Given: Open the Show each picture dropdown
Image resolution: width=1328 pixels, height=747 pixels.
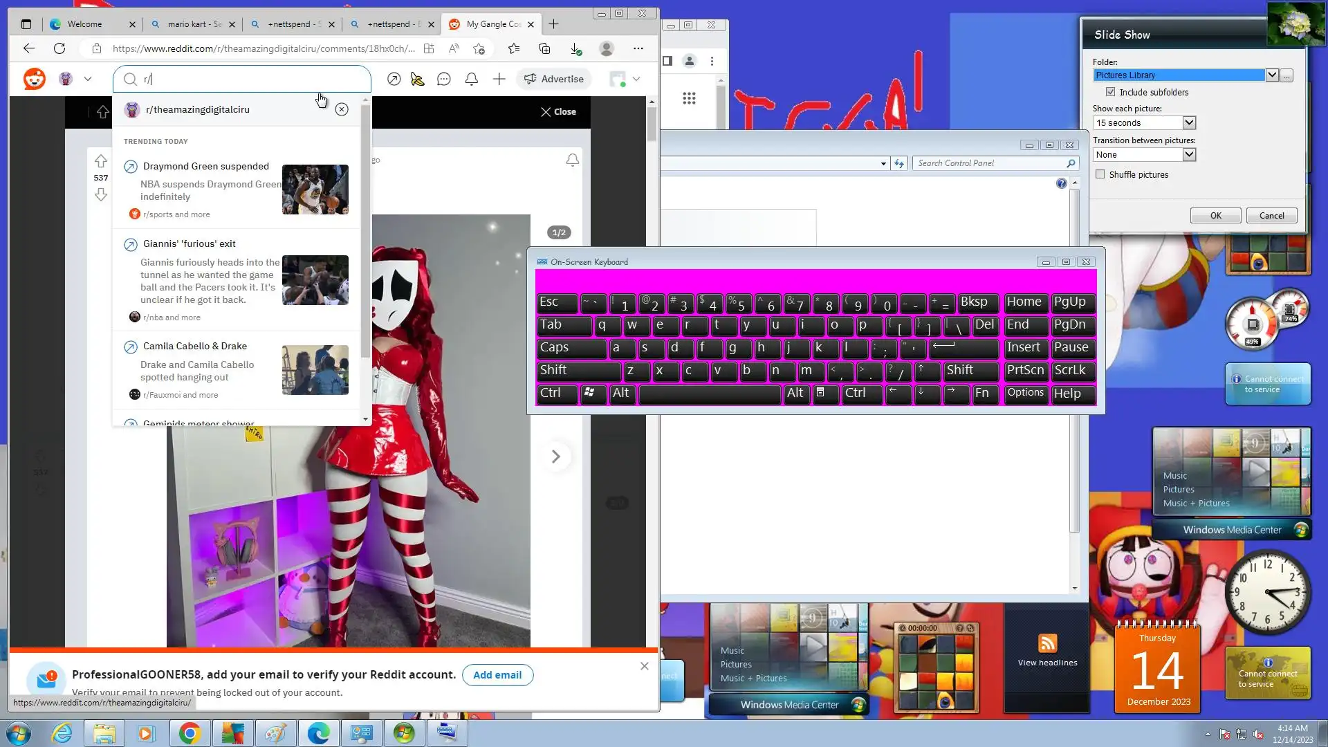Looking at the screenshot, I should pos(1189,123).
